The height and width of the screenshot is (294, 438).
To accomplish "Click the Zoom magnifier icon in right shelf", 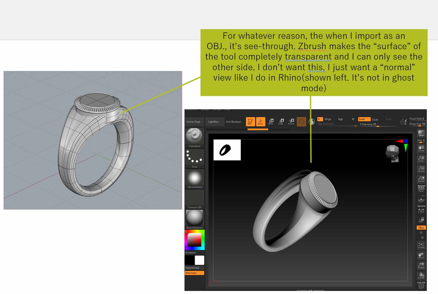I will coord(421,159).
